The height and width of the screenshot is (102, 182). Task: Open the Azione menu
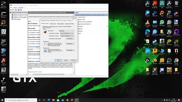tap(15, 8)
